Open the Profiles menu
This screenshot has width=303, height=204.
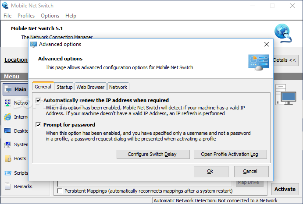click(26, 16)
